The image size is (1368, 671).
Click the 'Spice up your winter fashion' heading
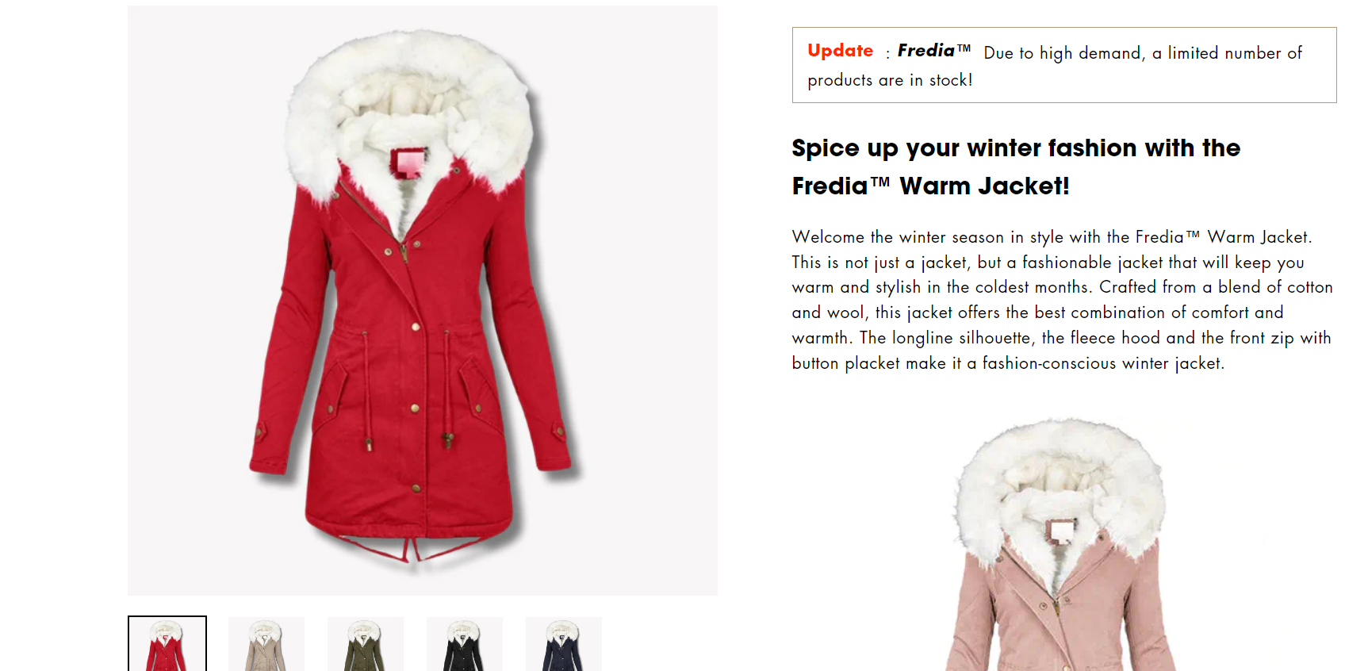coord(1016,148)
